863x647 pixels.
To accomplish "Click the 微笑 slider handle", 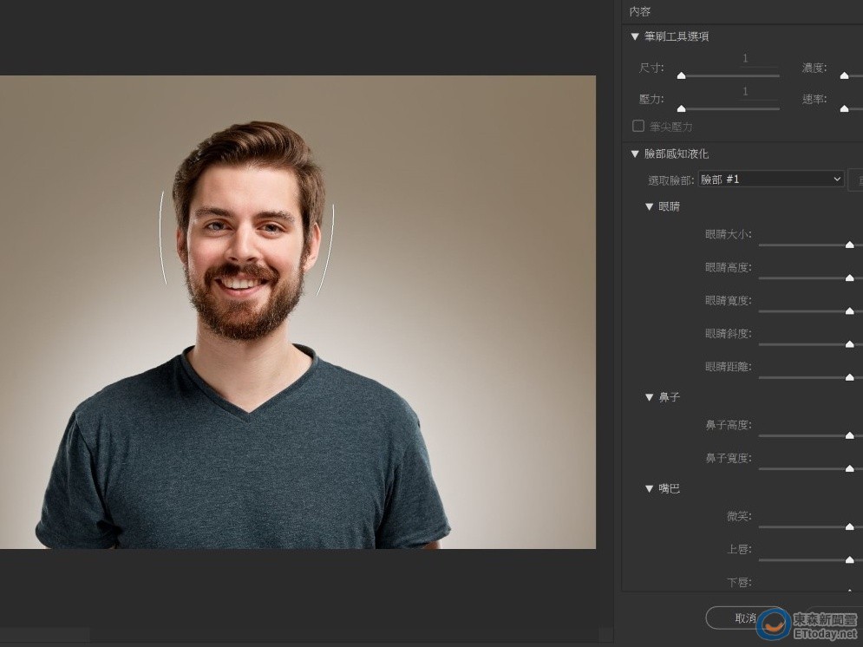I will point(849,527).
